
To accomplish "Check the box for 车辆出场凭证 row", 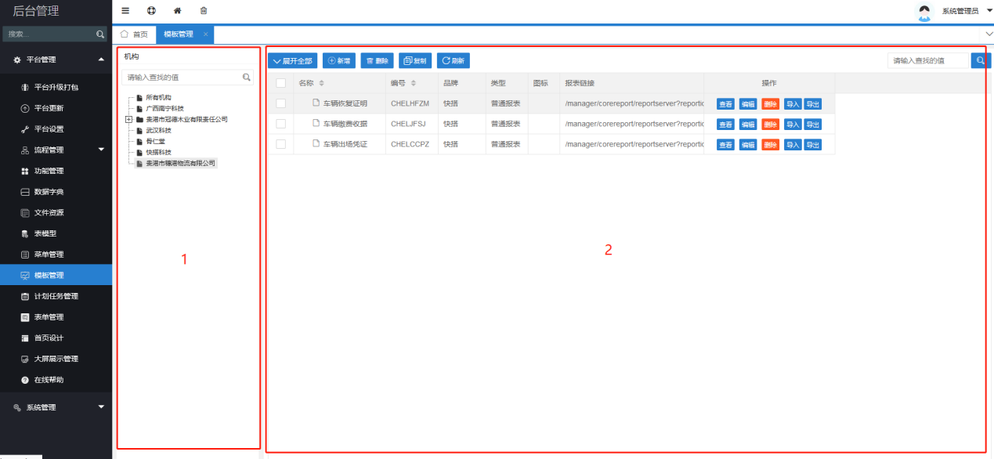I will click(x=280, y=144).
